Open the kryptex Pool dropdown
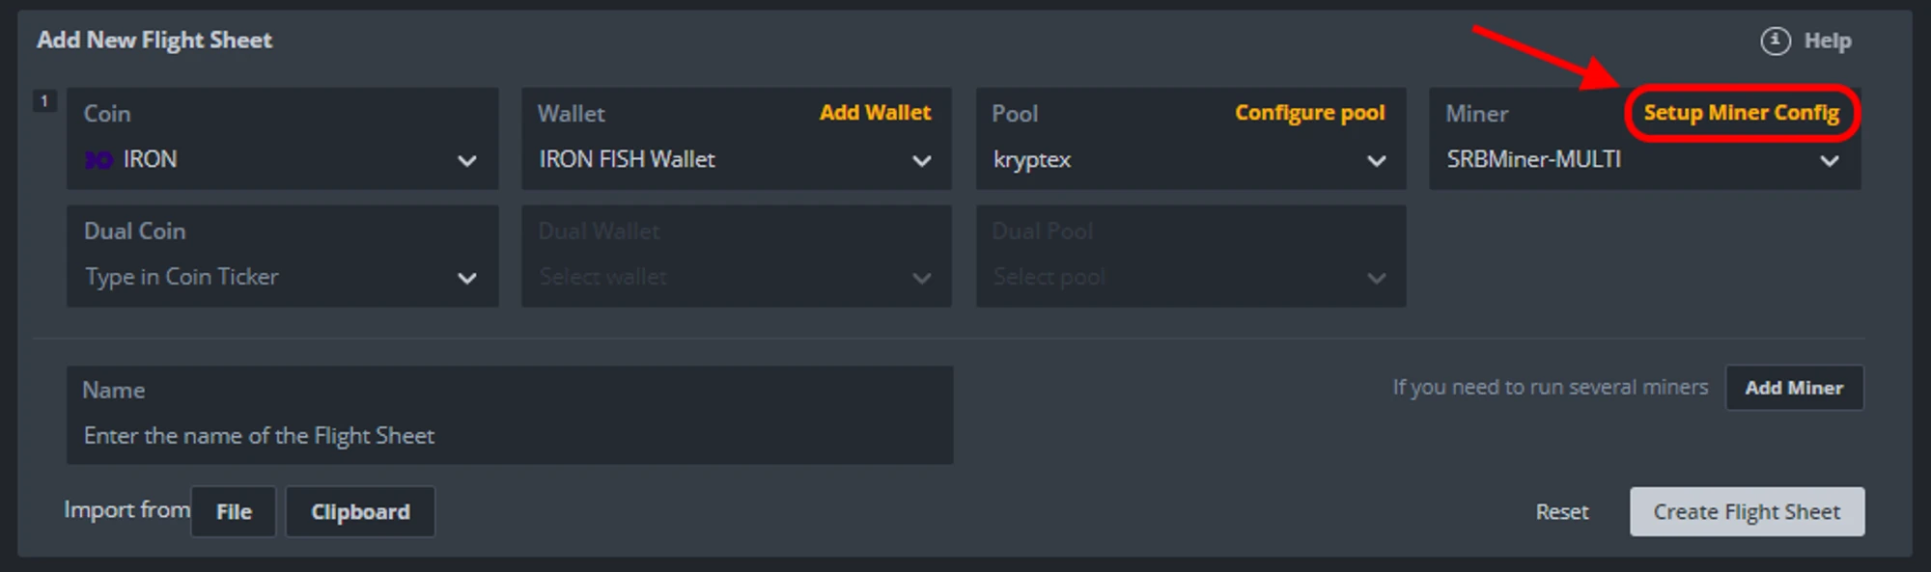Screen dimensions: 1931x572 (x=1189, y=160)
